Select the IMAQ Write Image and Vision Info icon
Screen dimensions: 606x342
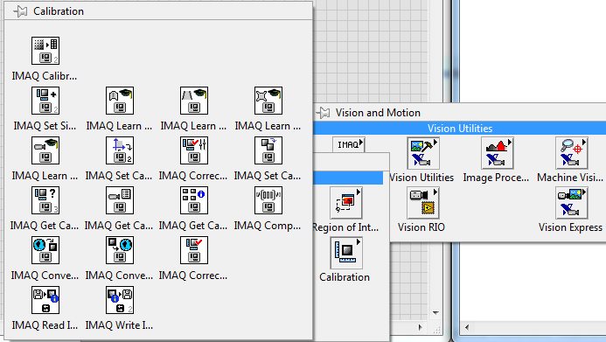point(120,300)
